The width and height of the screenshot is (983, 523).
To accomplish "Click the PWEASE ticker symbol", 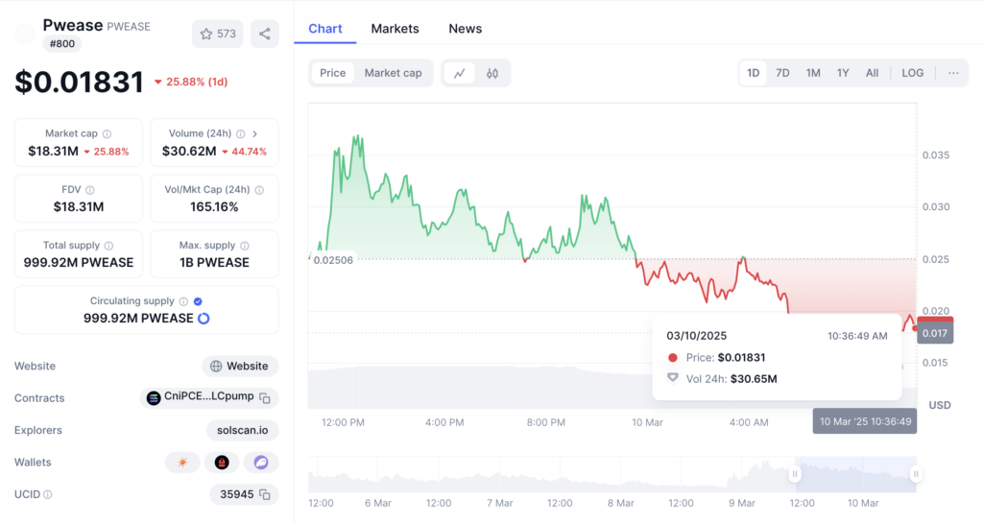I will coord(129,27).
